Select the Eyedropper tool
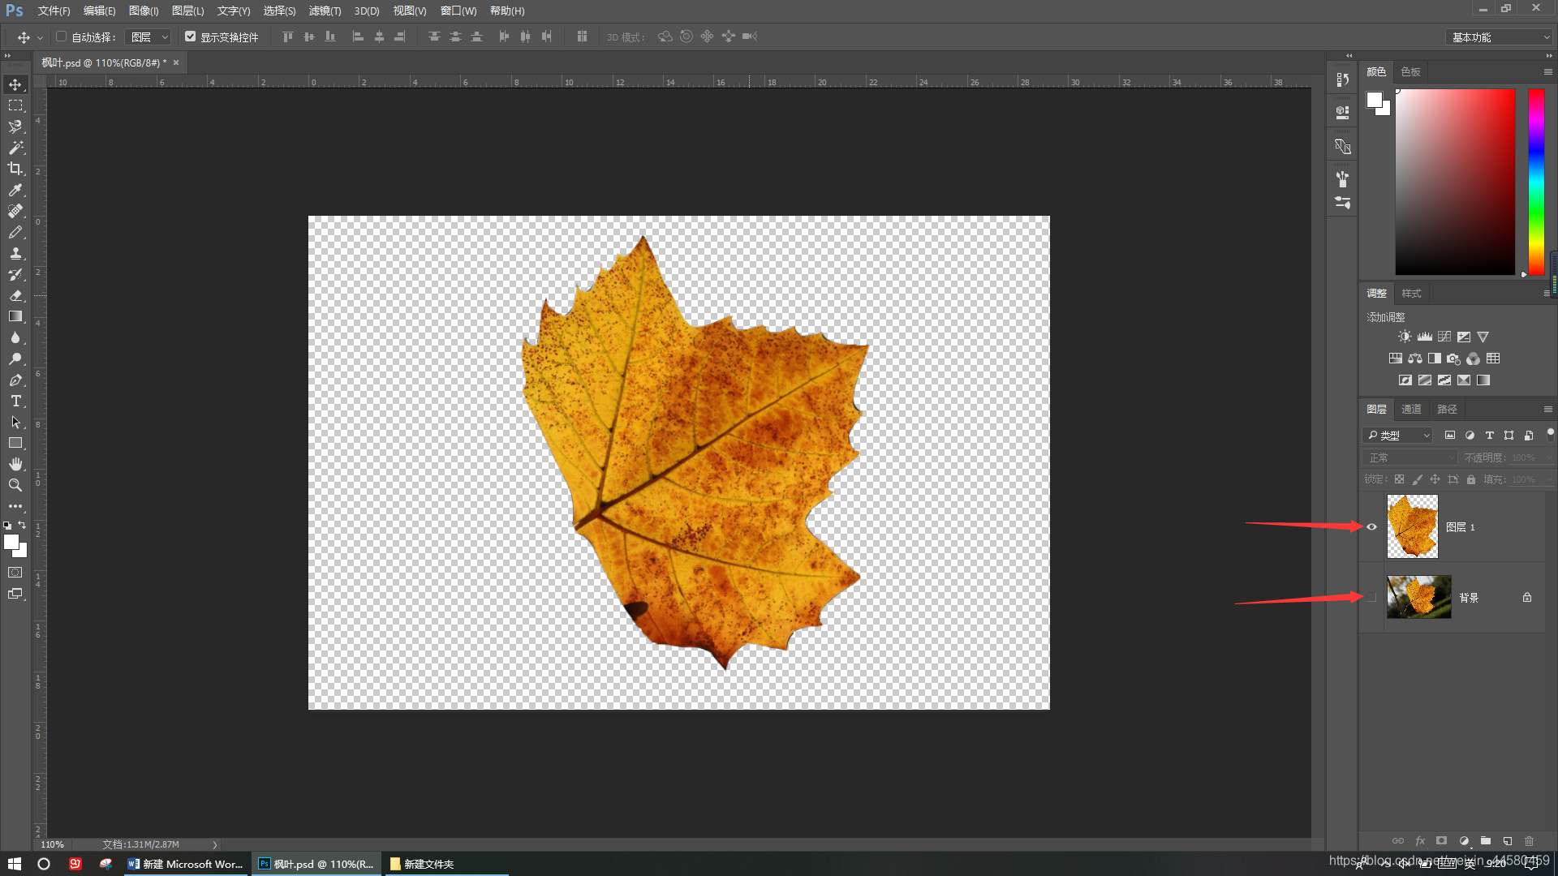 15,190
